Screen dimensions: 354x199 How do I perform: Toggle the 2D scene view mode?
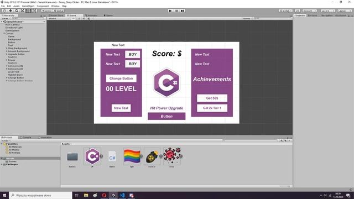point(73,18)
